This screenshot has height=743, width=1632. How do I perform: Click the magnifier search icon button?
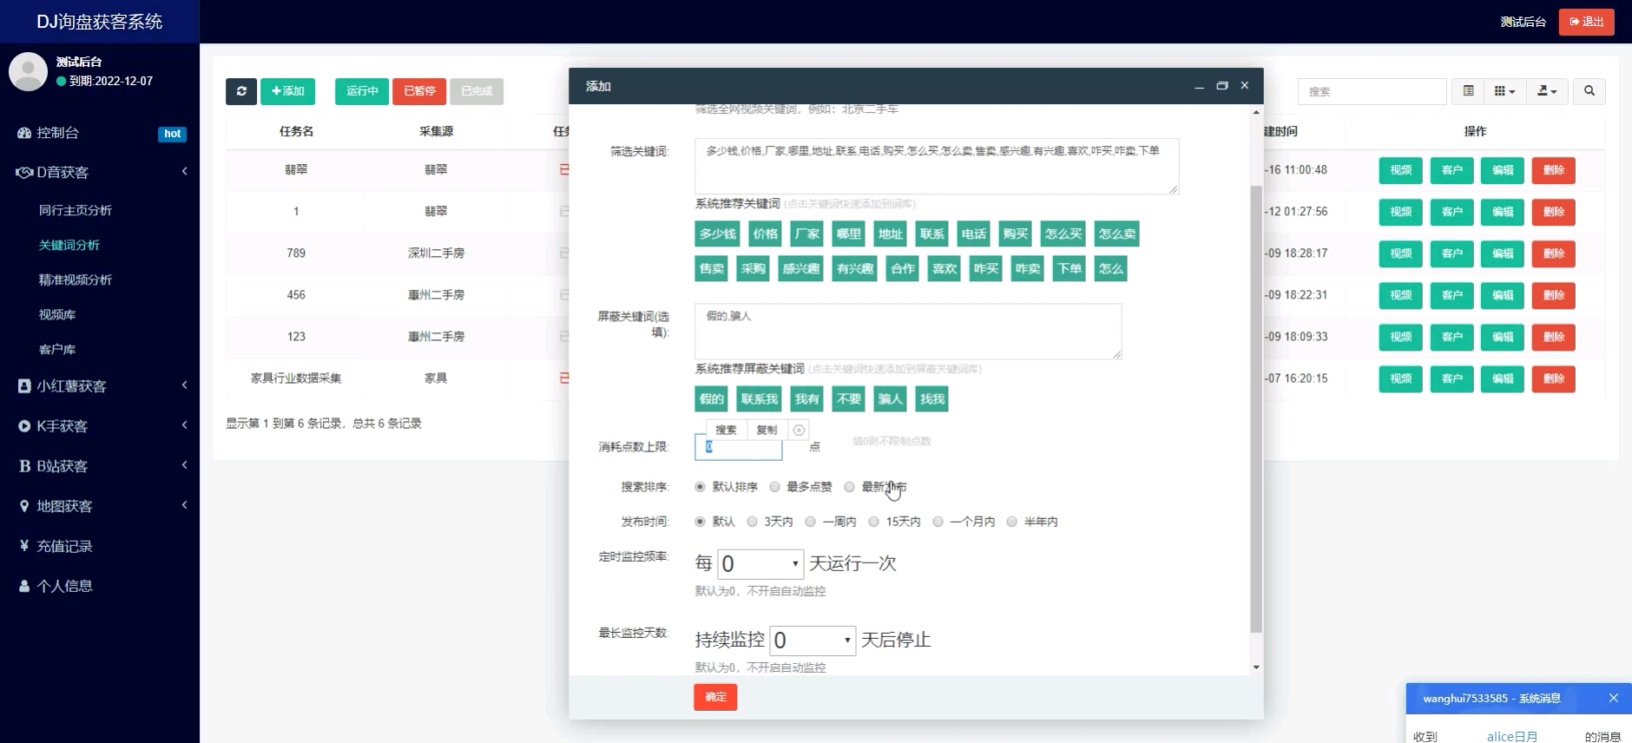click(x=1589, y=91)
